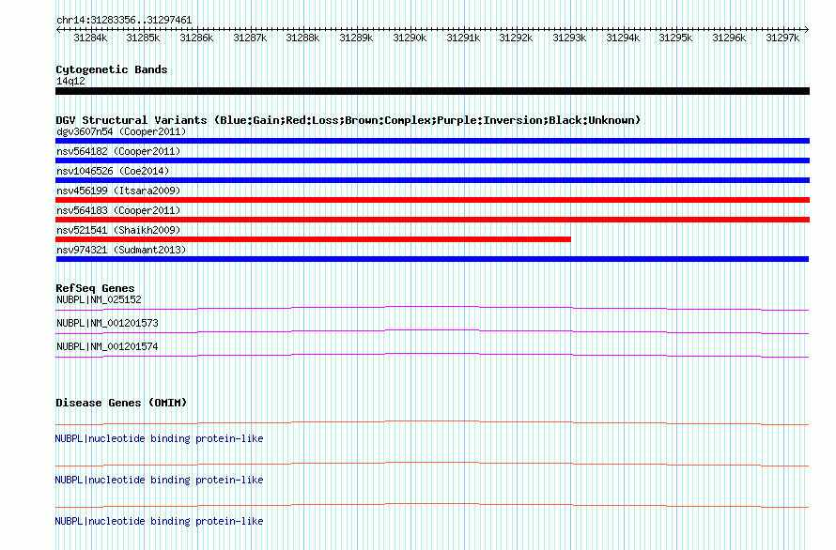
Task: Click the 31285k ruler tick label
Action: coord(143,38)
